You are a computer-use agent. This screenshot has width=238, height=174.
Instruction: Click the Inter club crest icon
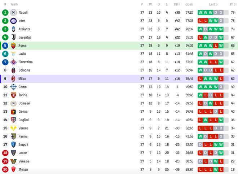pos(14,21)
